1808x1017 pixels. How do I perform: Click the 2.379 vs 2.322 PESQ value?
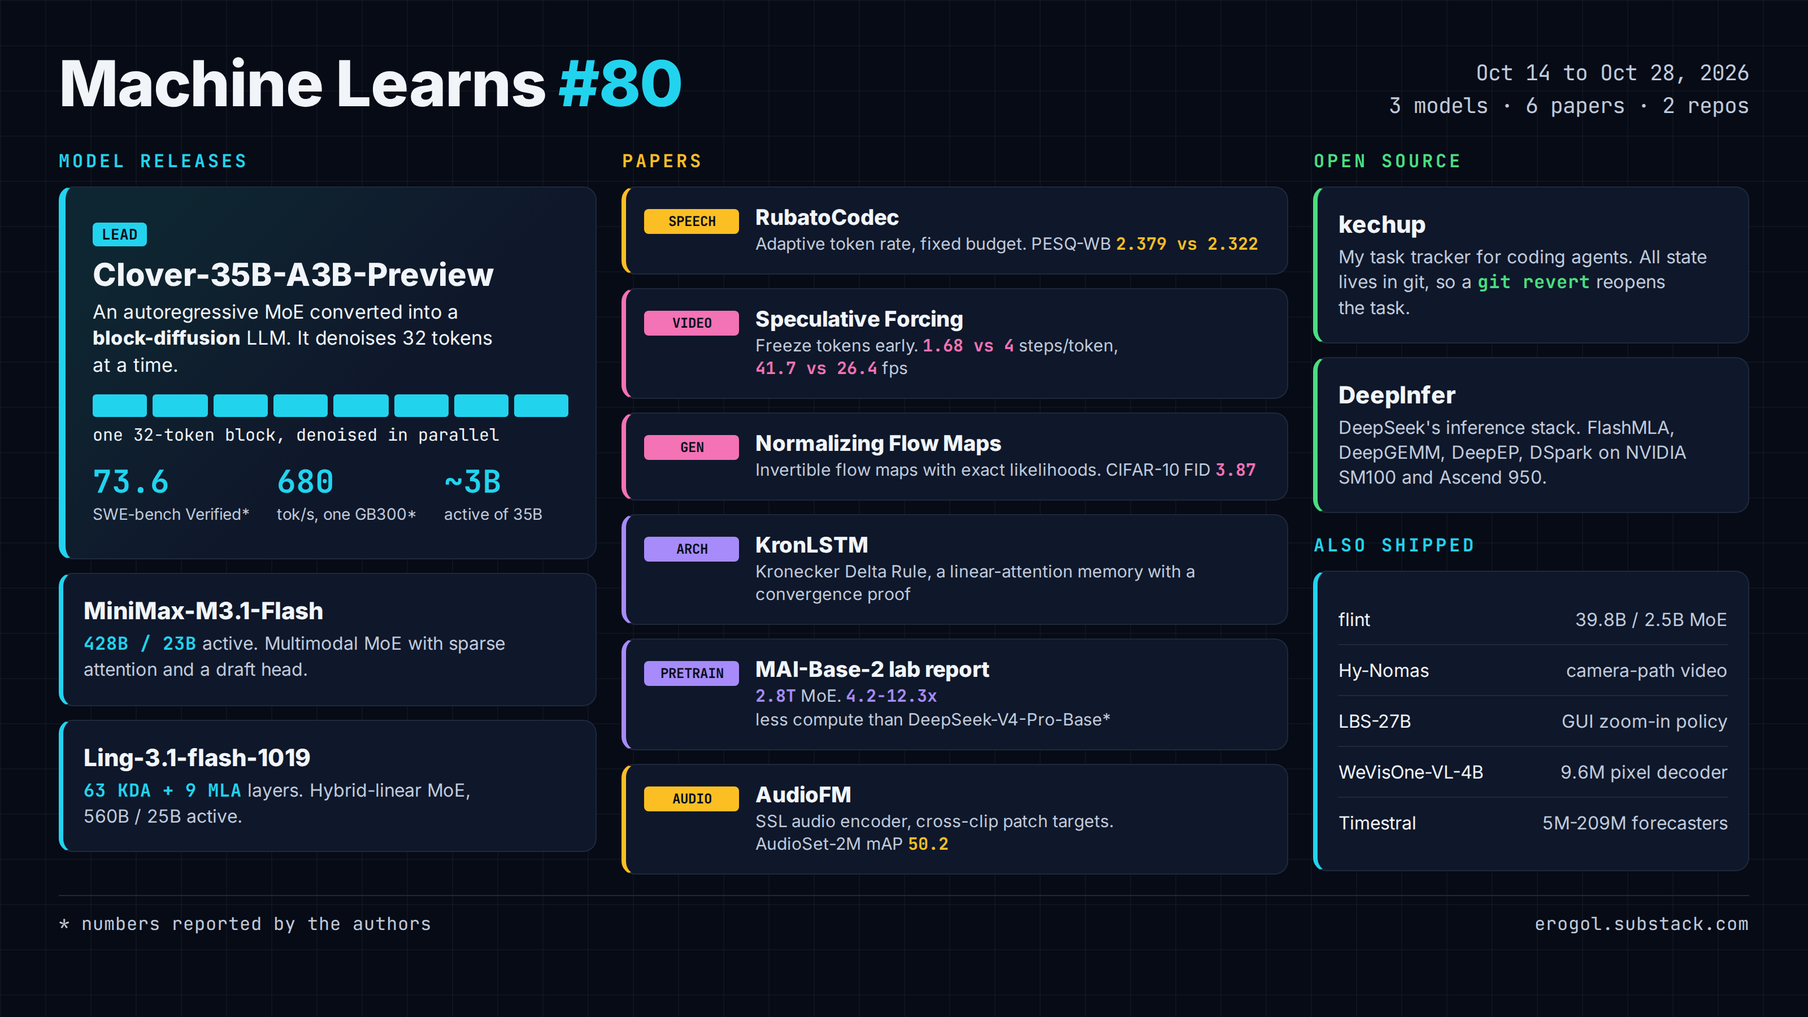coord(1187,244)
